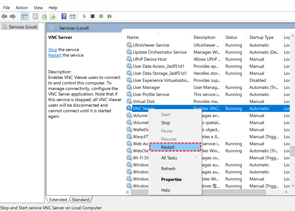Click the Automatic (De... startup type cell

pyautogui.click(x=264, y=52)
